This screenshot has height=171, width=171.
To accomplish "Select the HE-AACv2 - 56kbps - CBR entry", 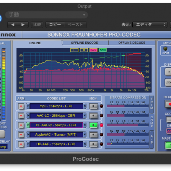I will point(56,125).
